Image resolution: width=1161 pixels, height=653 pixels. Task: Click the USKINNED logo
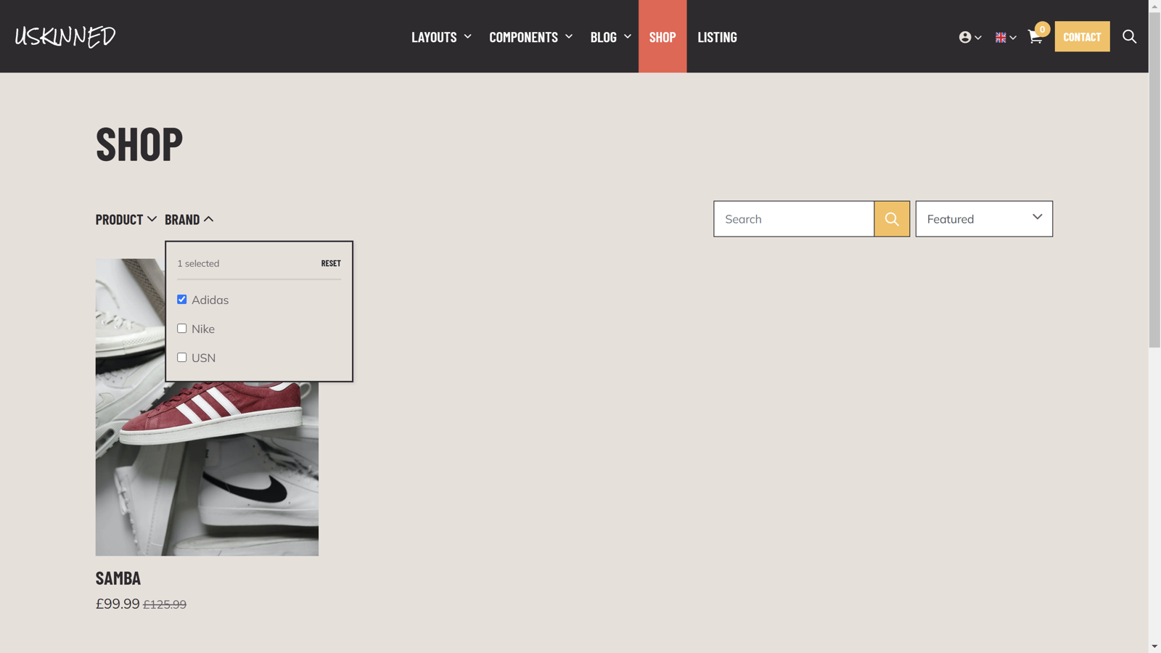tap(65, 36)
